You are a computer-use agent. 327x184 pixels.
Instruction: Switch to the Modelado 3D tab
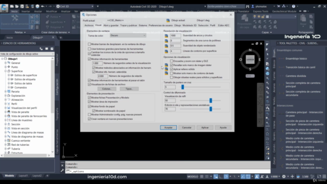[x=190, y=25]
